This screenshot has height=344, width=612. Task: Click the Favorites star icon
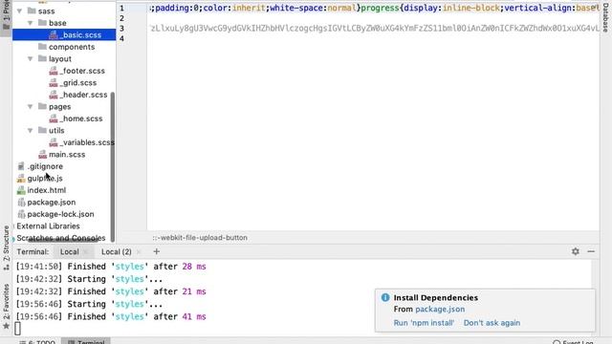6,326
